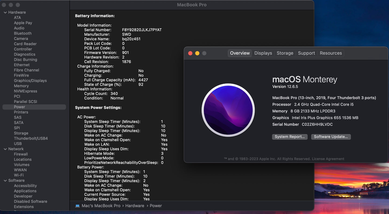Screen dimensions: 389x214
Task: Select Audio in the sidebar
Action: coord(19,28)
